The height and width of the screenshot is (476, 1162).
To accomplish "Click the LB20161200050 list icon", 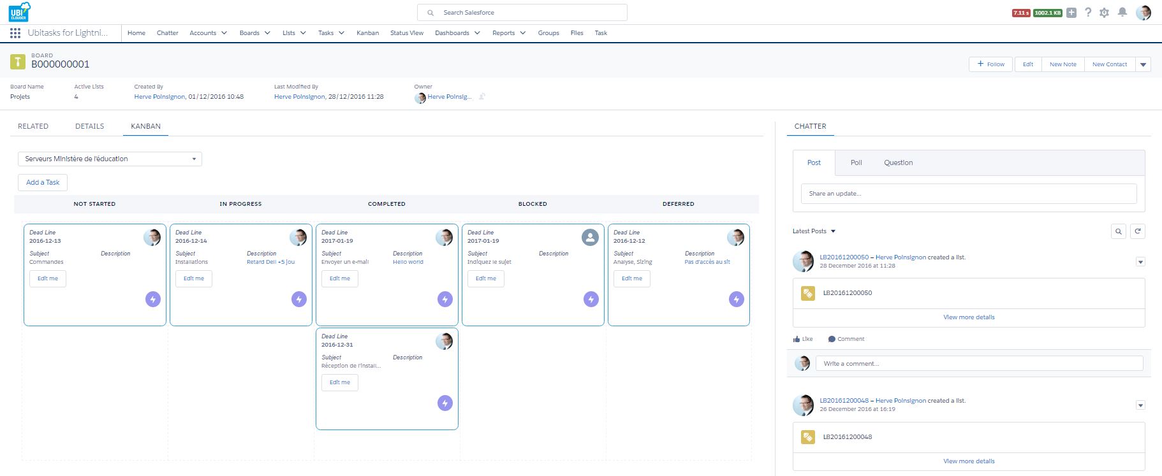I will (808, 293).
